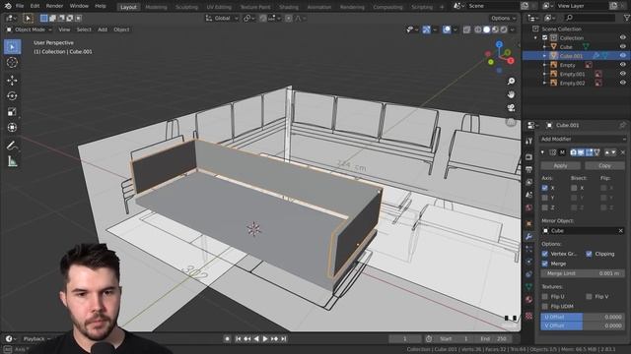Select the Scale tool

pyautogui.click(x=12, y=111)
